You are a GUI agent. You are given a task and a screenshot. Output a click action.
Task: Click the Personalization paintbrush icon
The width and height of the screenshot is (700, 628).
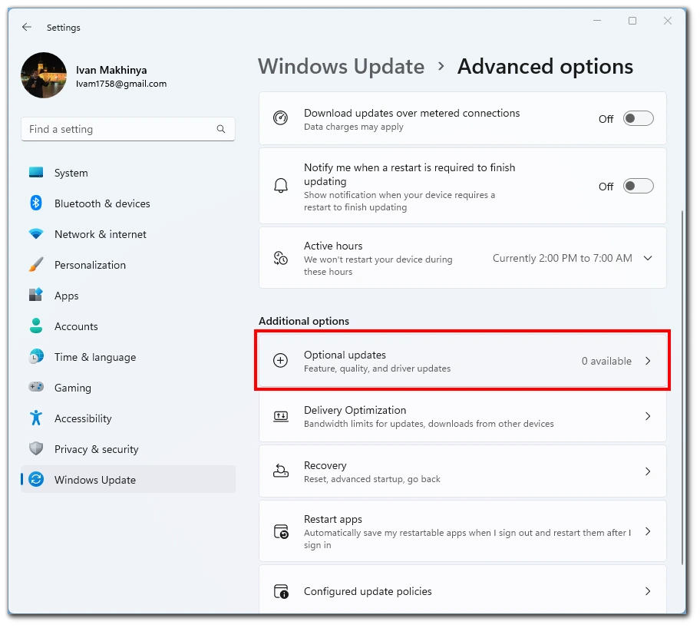coord(36,264)
